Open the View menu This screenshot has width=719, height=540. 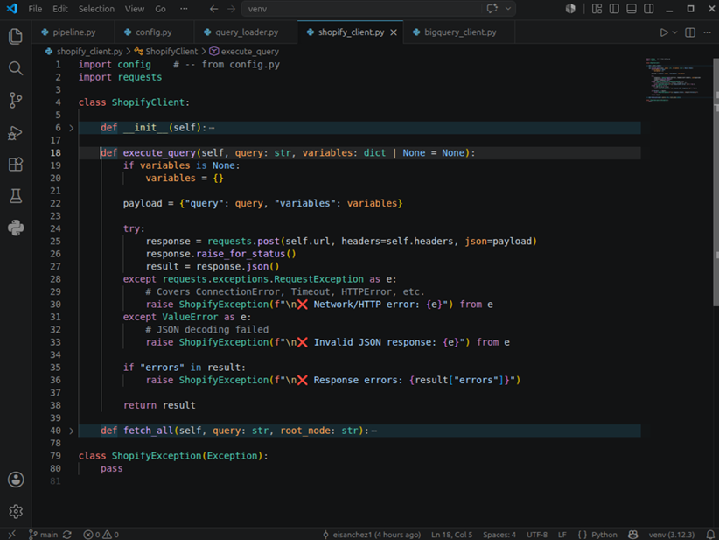click(x=135, y=9)
